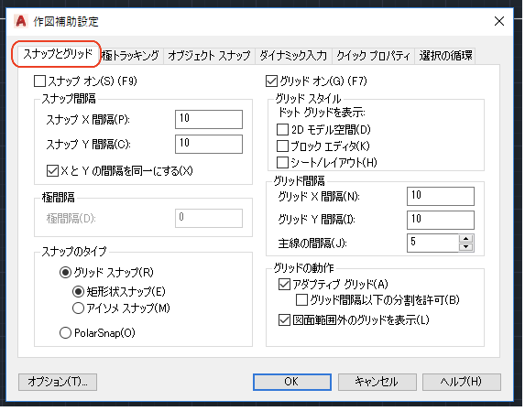This screenshot has height=411, width=525.
Task: Switch to the 選択の循環 tab
Action: tap(445, 56)
